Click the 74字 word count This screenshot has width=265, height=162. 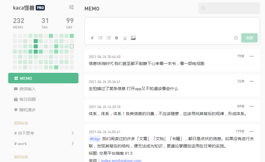(241, 81)
